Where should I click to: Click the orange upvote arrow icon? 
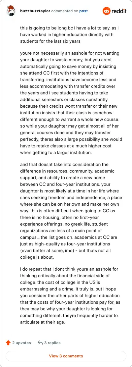[8, 343]
